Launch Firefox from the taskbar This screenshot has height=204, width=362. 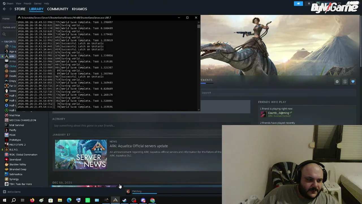pyautogui.click(x=32, y=200)
